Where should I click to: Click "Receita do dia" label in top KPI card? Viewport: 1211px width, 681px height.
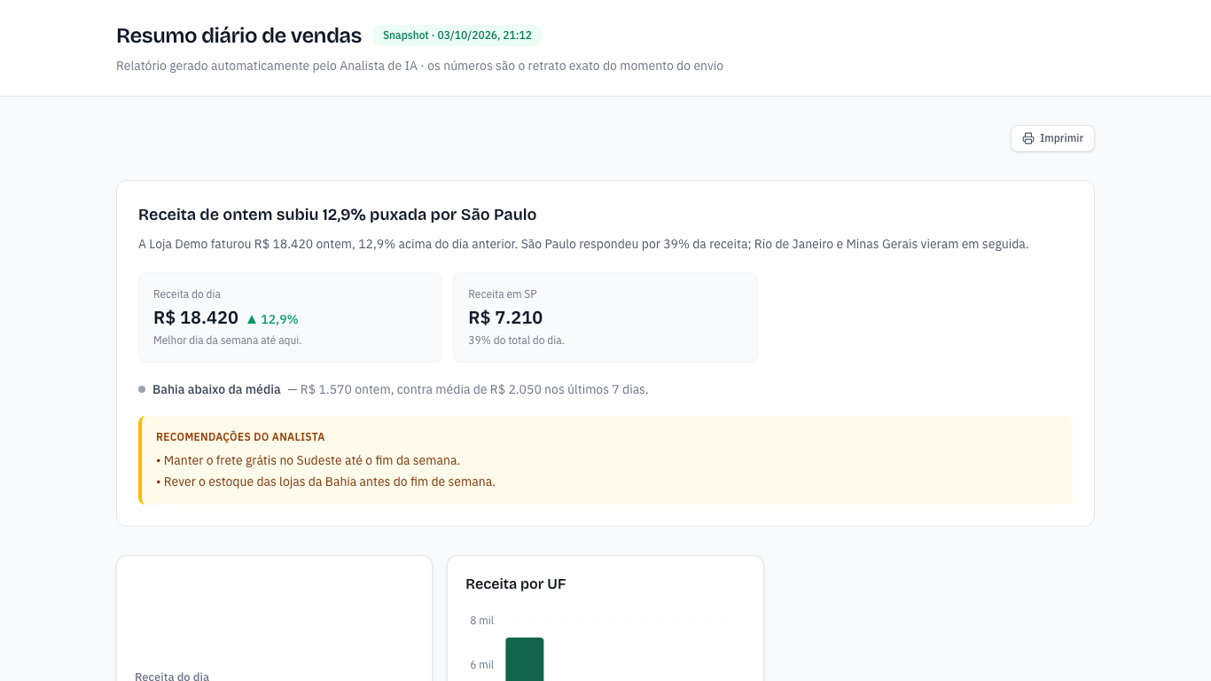[187, 294]
